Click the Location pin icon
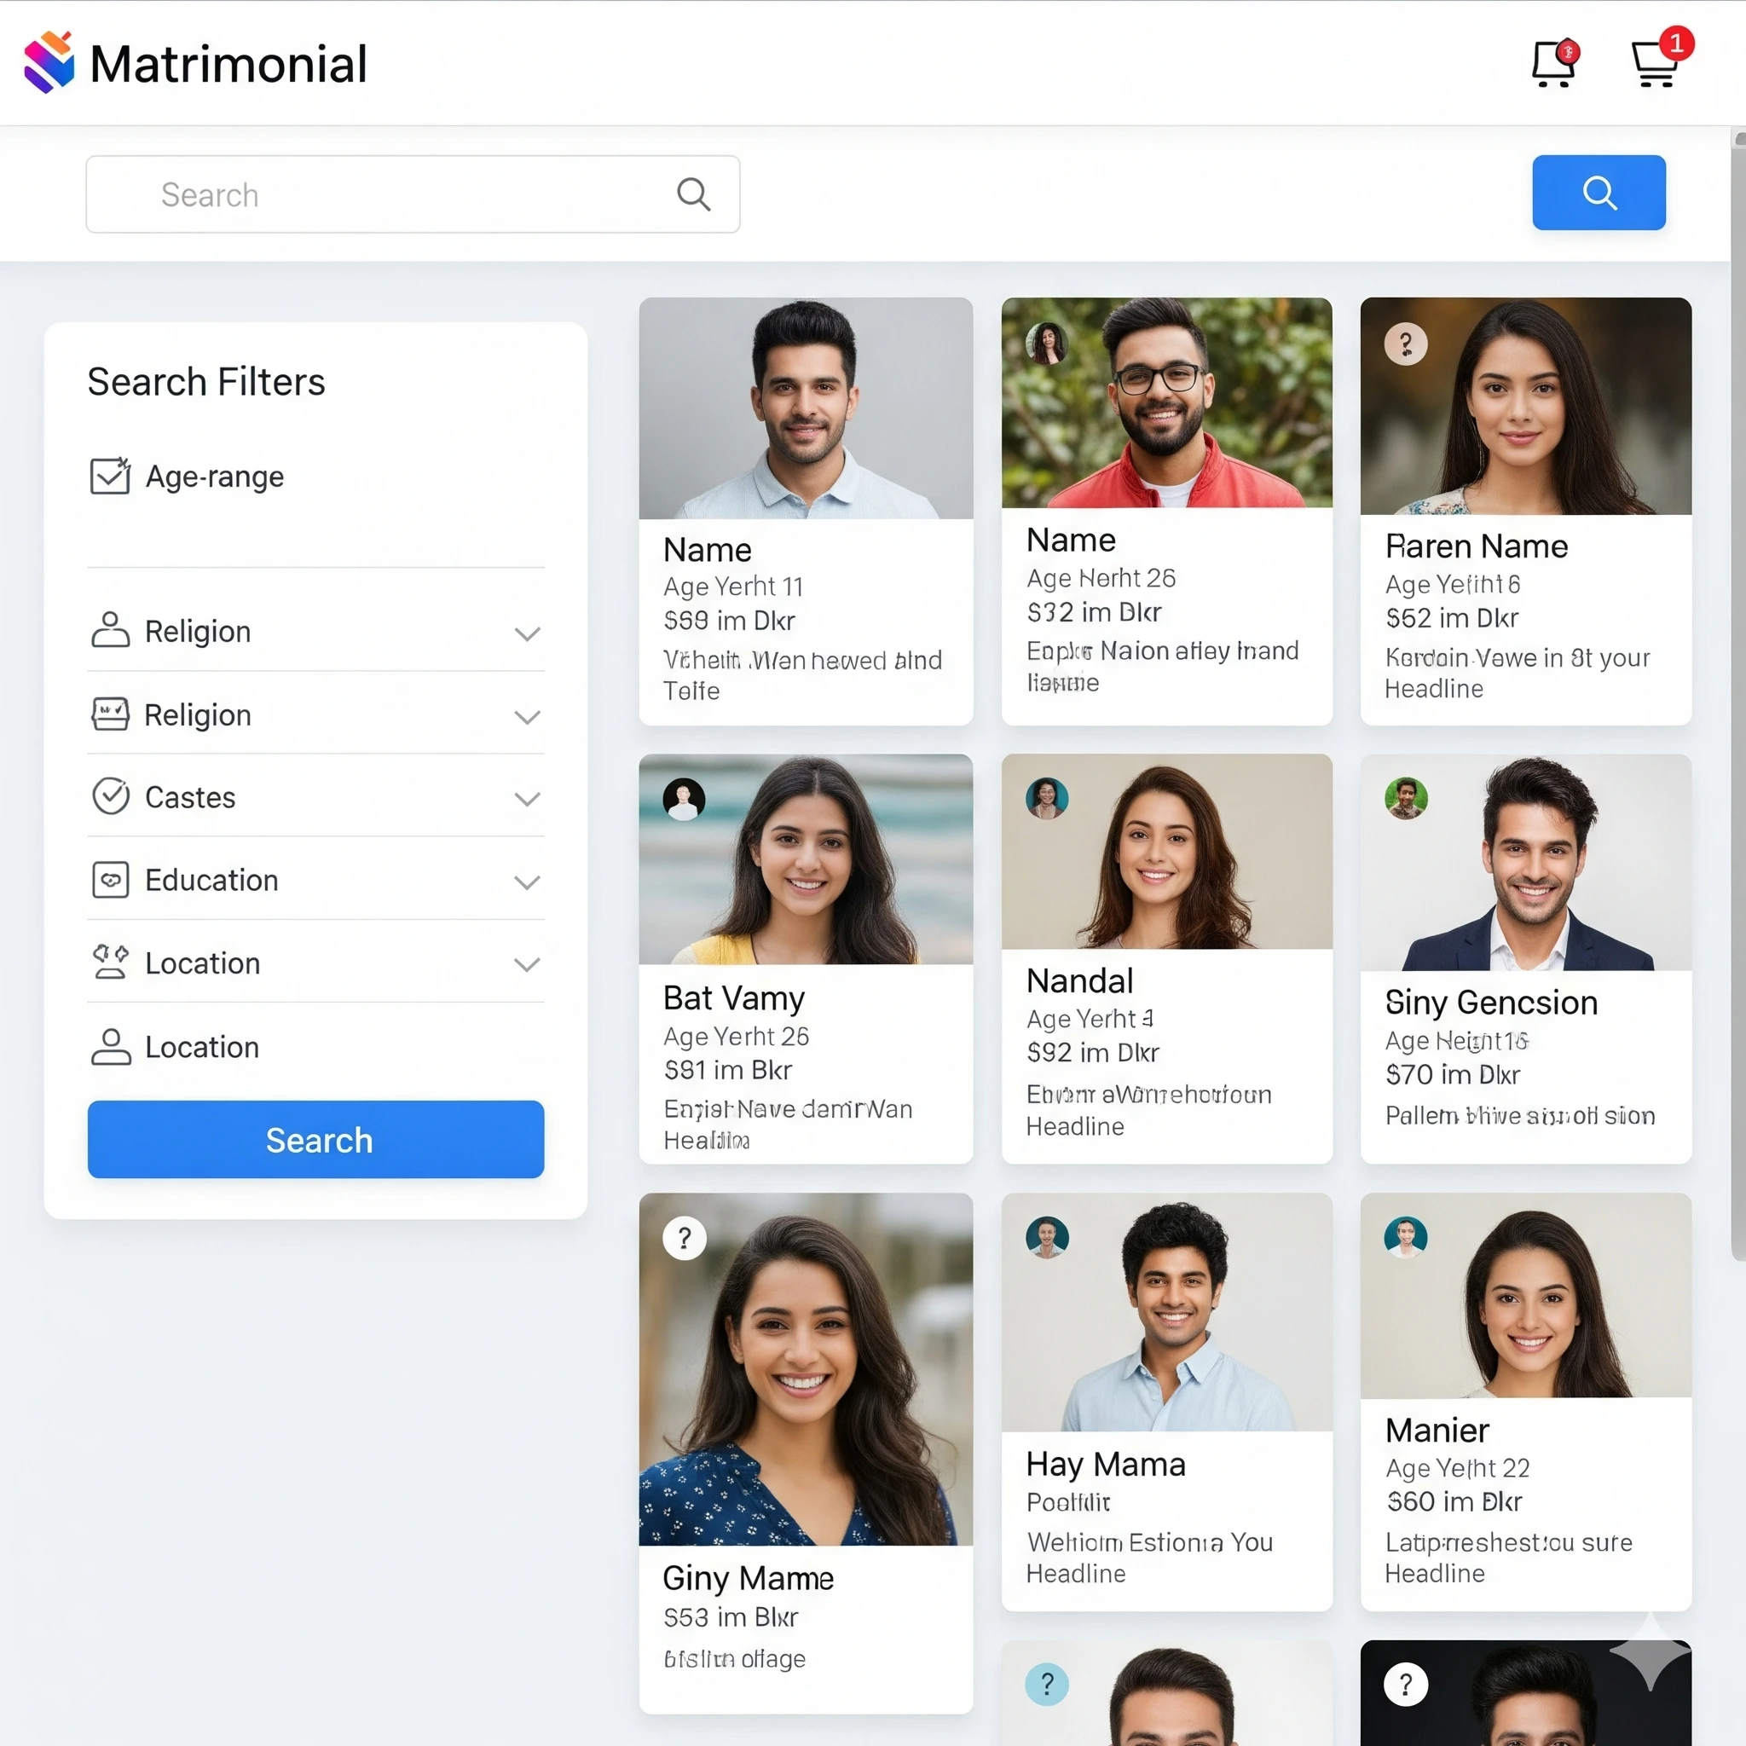1746x1746 pixels. [110, 962]
